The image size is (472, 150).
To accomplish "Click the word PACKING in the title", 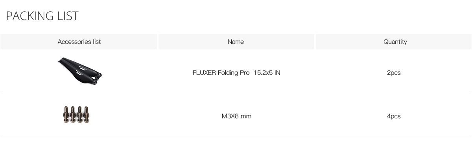I will pyautogui.click(x=30, y=16).
